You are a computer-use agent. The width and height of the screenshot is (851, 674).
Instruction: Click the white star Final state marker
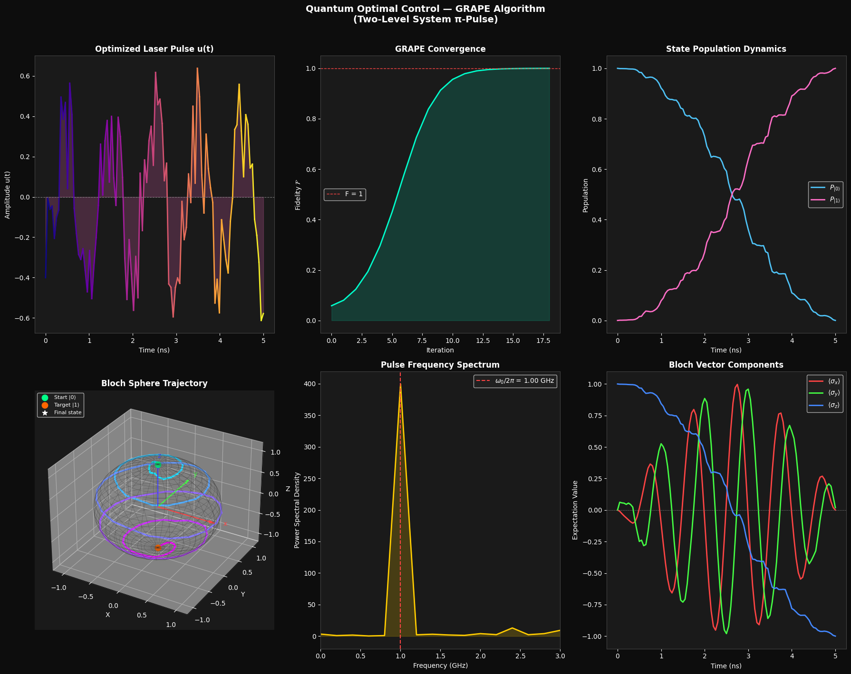(45, 413)
